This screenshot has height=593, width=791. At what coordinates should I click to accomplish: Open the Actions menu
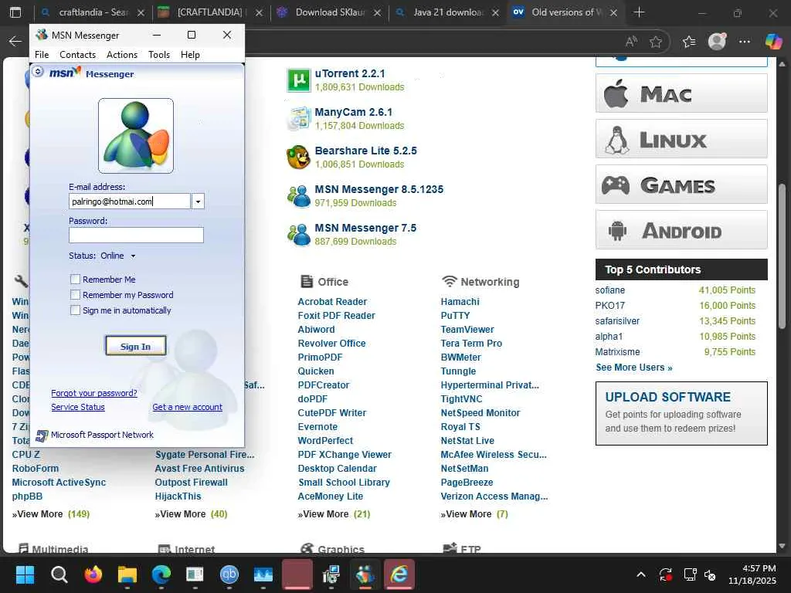[x=122, y=55]
